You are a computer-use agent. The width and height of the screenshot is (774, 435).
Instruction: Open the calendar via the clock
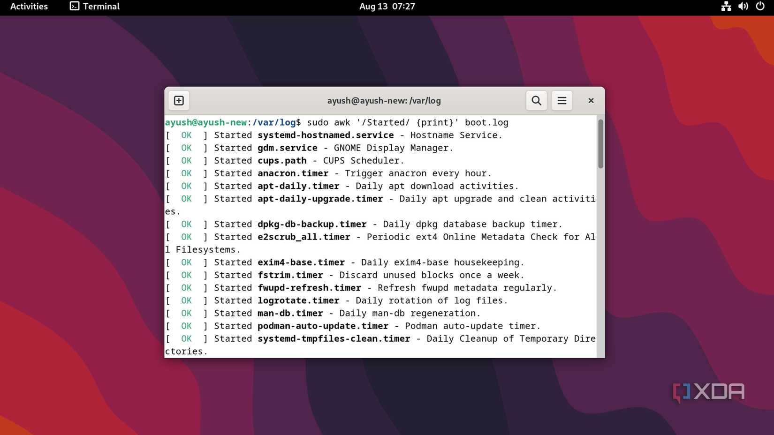click(387, 7)
